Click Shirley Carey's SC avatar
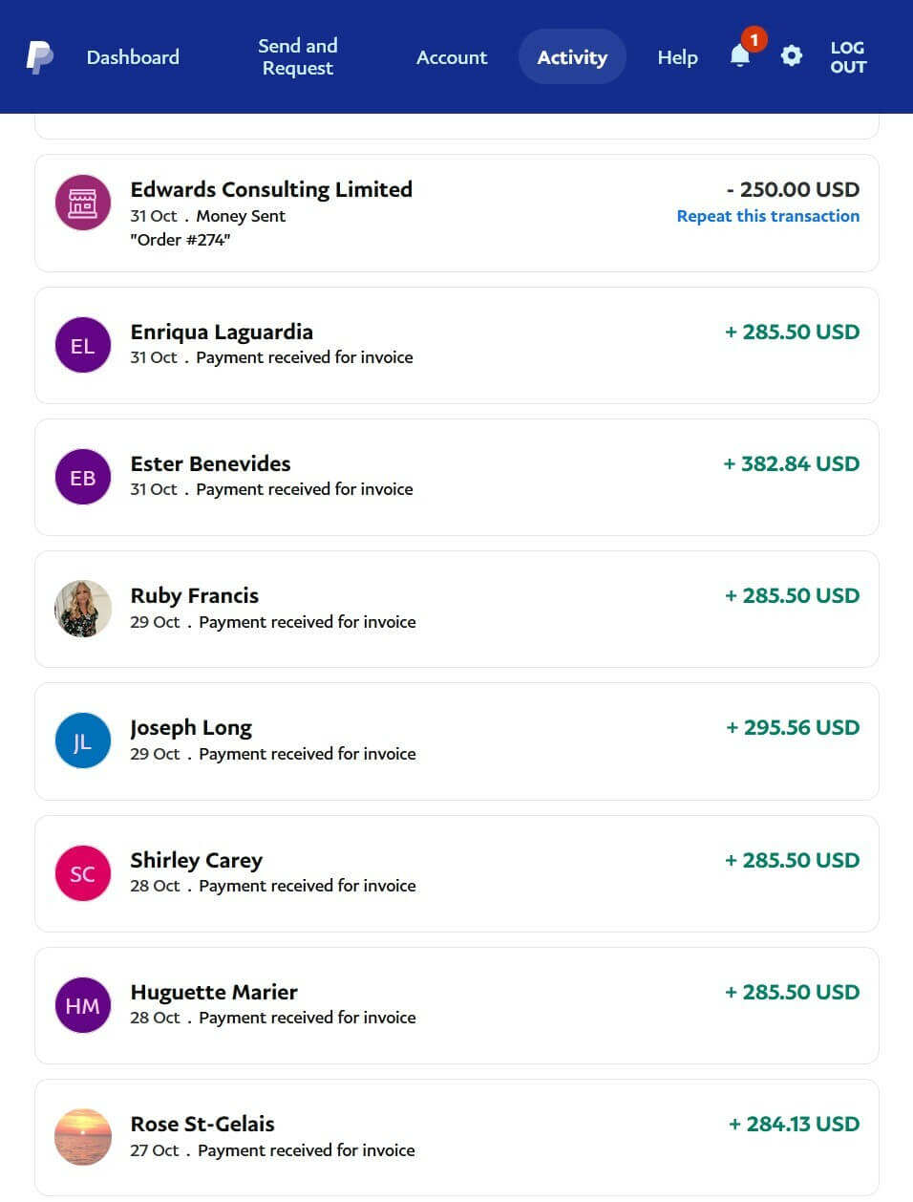The height and width of the screenshot is (1202, 913). (x=83, y=873)
